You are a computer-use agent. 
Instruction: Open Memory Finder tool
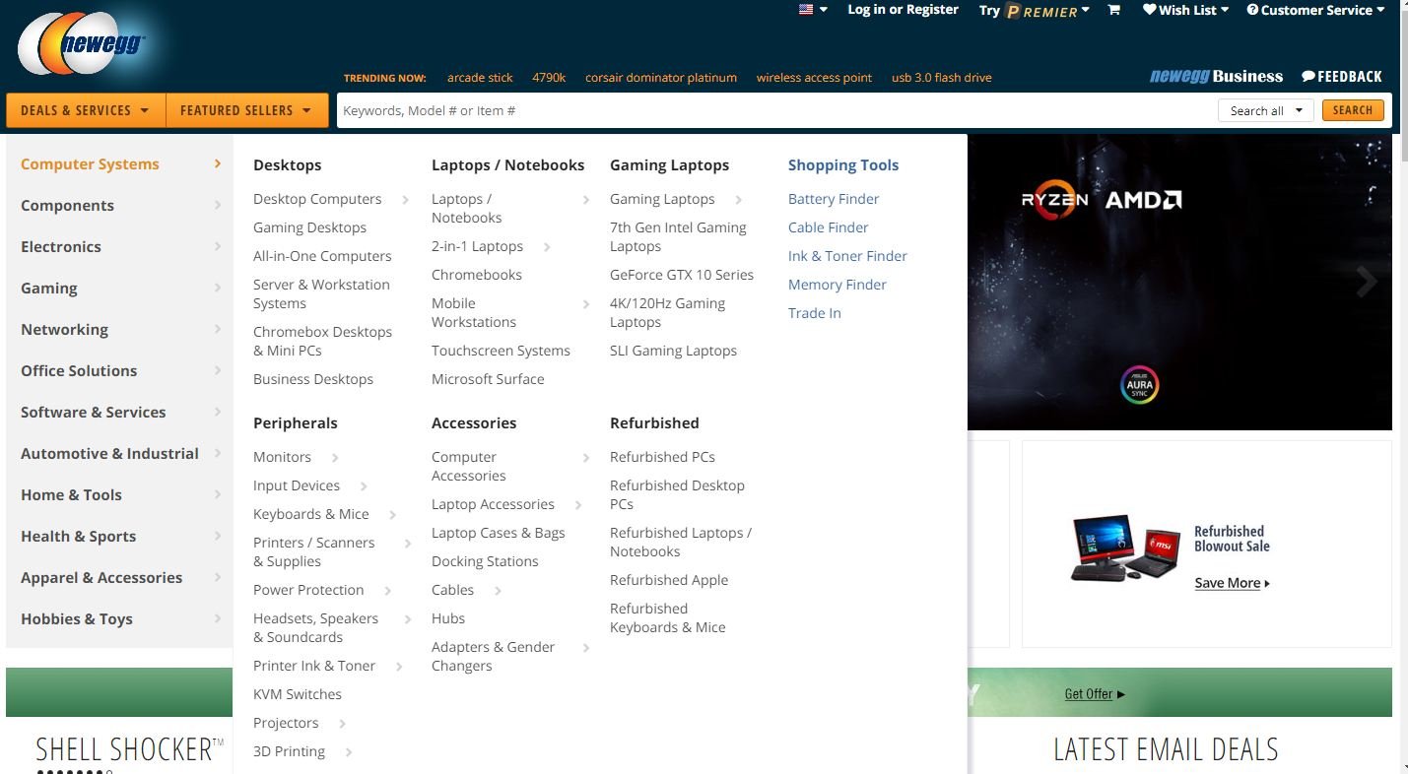(838, 285)
